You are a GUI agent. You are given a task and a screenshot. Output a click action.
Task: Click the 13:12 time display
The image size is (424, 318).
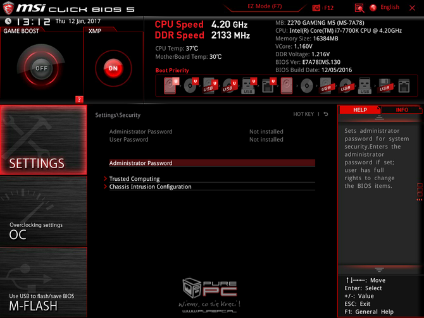tap(34, 21)
